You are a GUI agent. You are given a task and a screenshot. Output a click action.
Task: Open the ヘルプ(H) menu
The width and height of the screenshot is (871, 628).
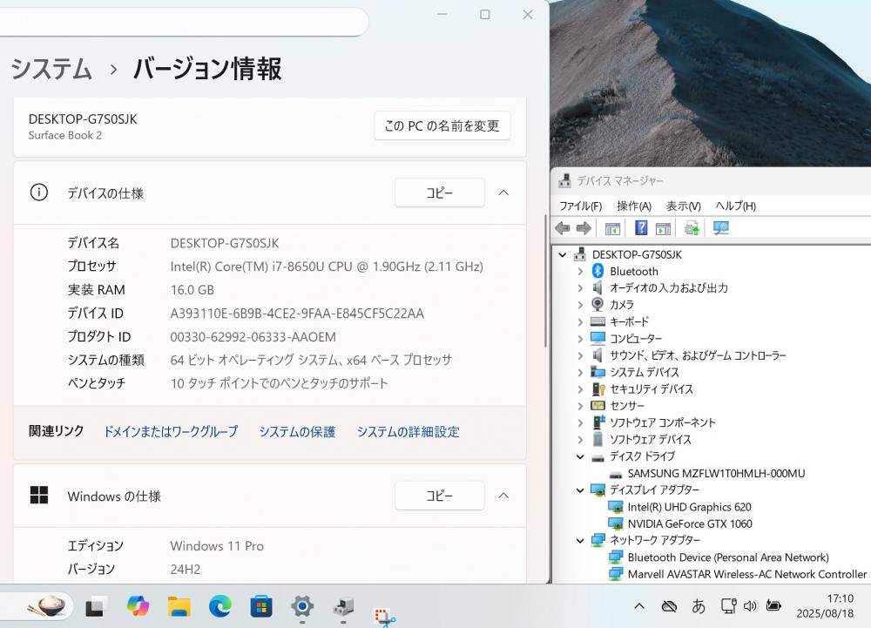tap(735, 206)
